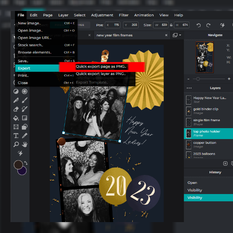The image size is (233, 233).
Task: Open the Edit menu
Action: click(x=33, y=15)
